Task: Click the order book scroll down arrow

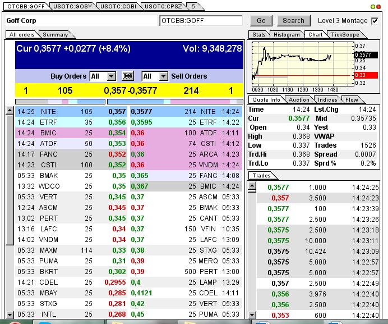Action: pyautogui.click(x=10, y=315)
